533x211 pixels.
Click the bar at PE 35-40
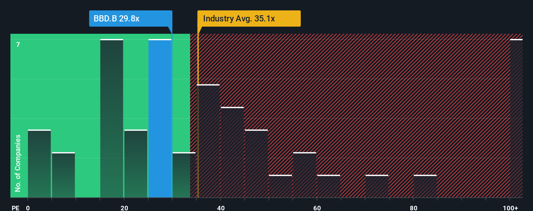(208, 141)
